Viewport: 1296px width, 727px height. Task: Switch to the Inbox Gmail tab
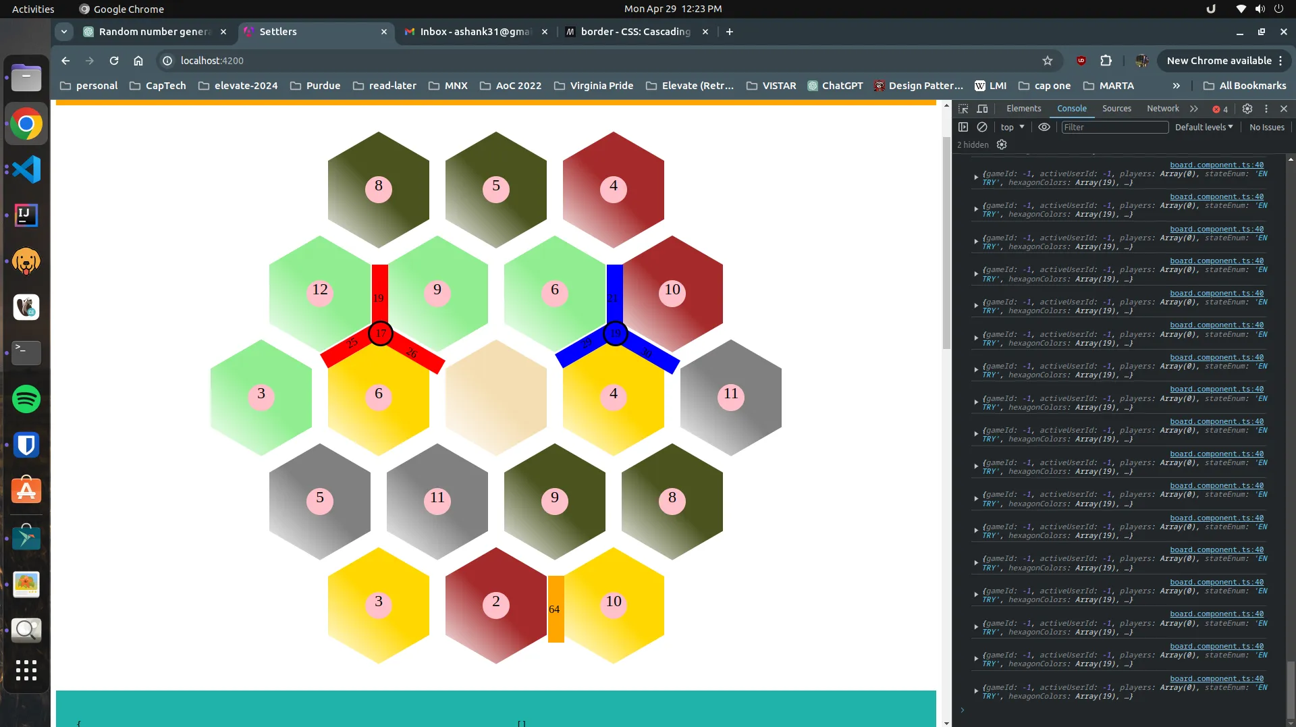(476, 32)
